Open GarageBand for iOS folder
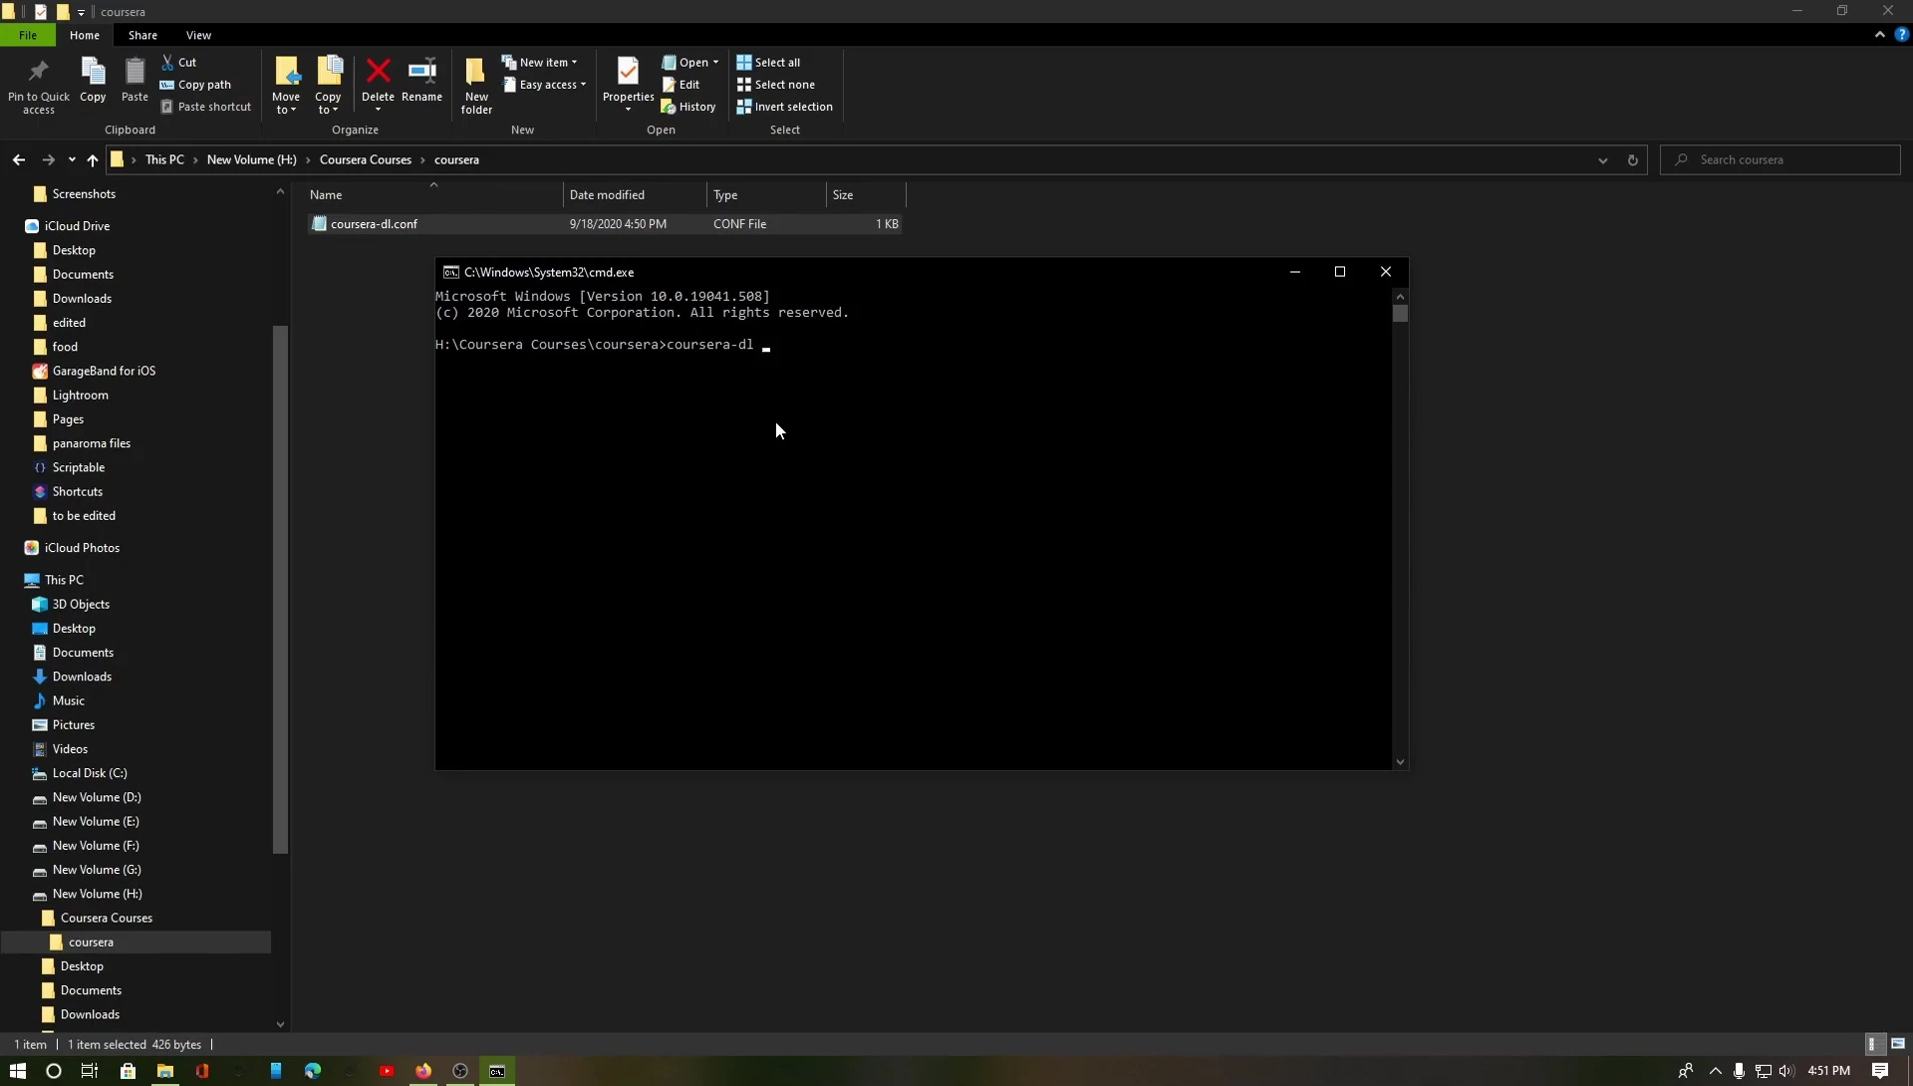 pos(104,371)
